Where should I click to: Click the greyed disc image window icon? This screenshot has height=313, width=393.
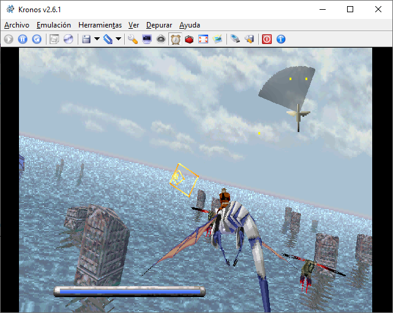pos(54,39)
